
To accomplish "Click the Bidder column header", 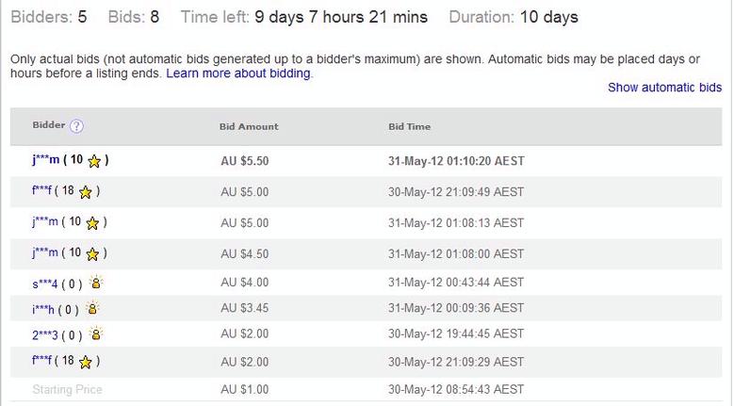I will point(49,125).
